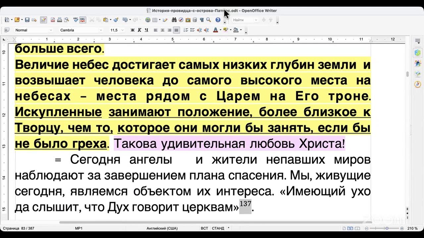The width and height of the screenshot is (424, 238).
Task: Apply Background Color bucket icon
Action: (236, 30)
